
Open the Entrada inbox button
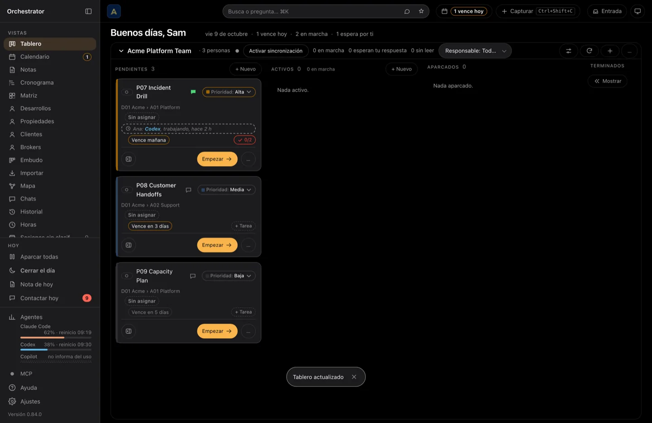(x=607, y=11)
